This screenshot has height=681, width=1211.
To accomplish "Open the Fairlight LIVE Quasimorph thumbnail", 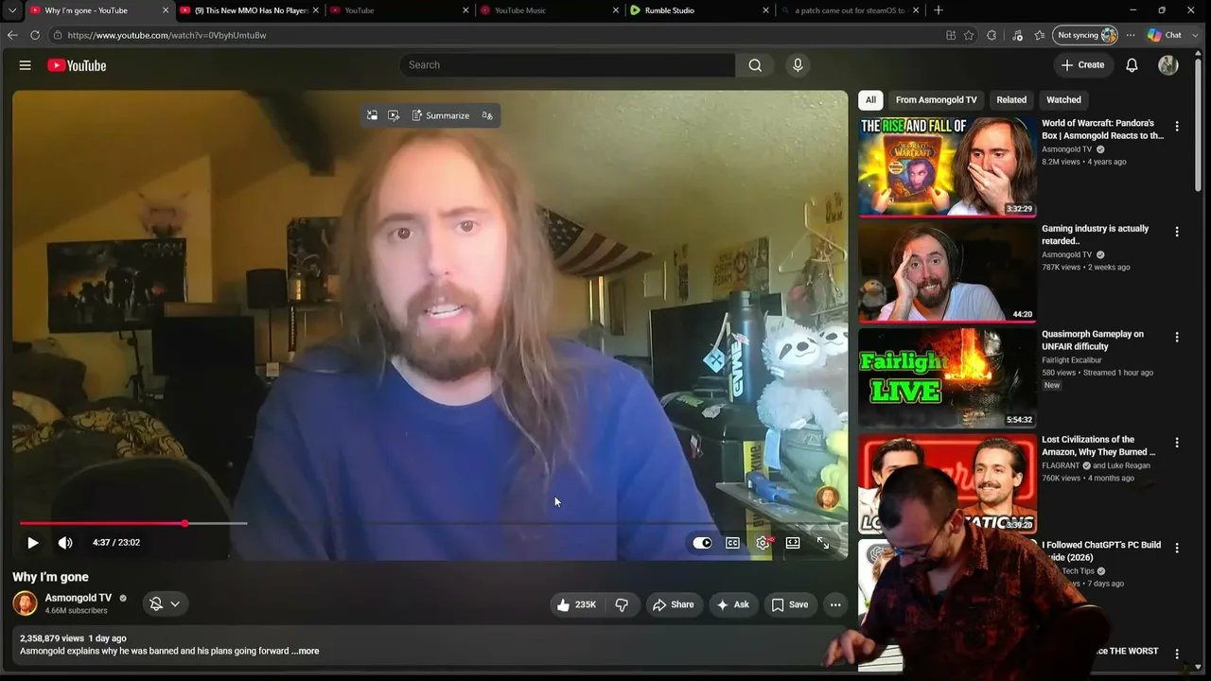I will 947,377.
